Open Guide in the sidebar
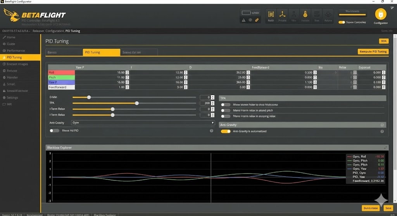397x216 pixels. point(20,44)
